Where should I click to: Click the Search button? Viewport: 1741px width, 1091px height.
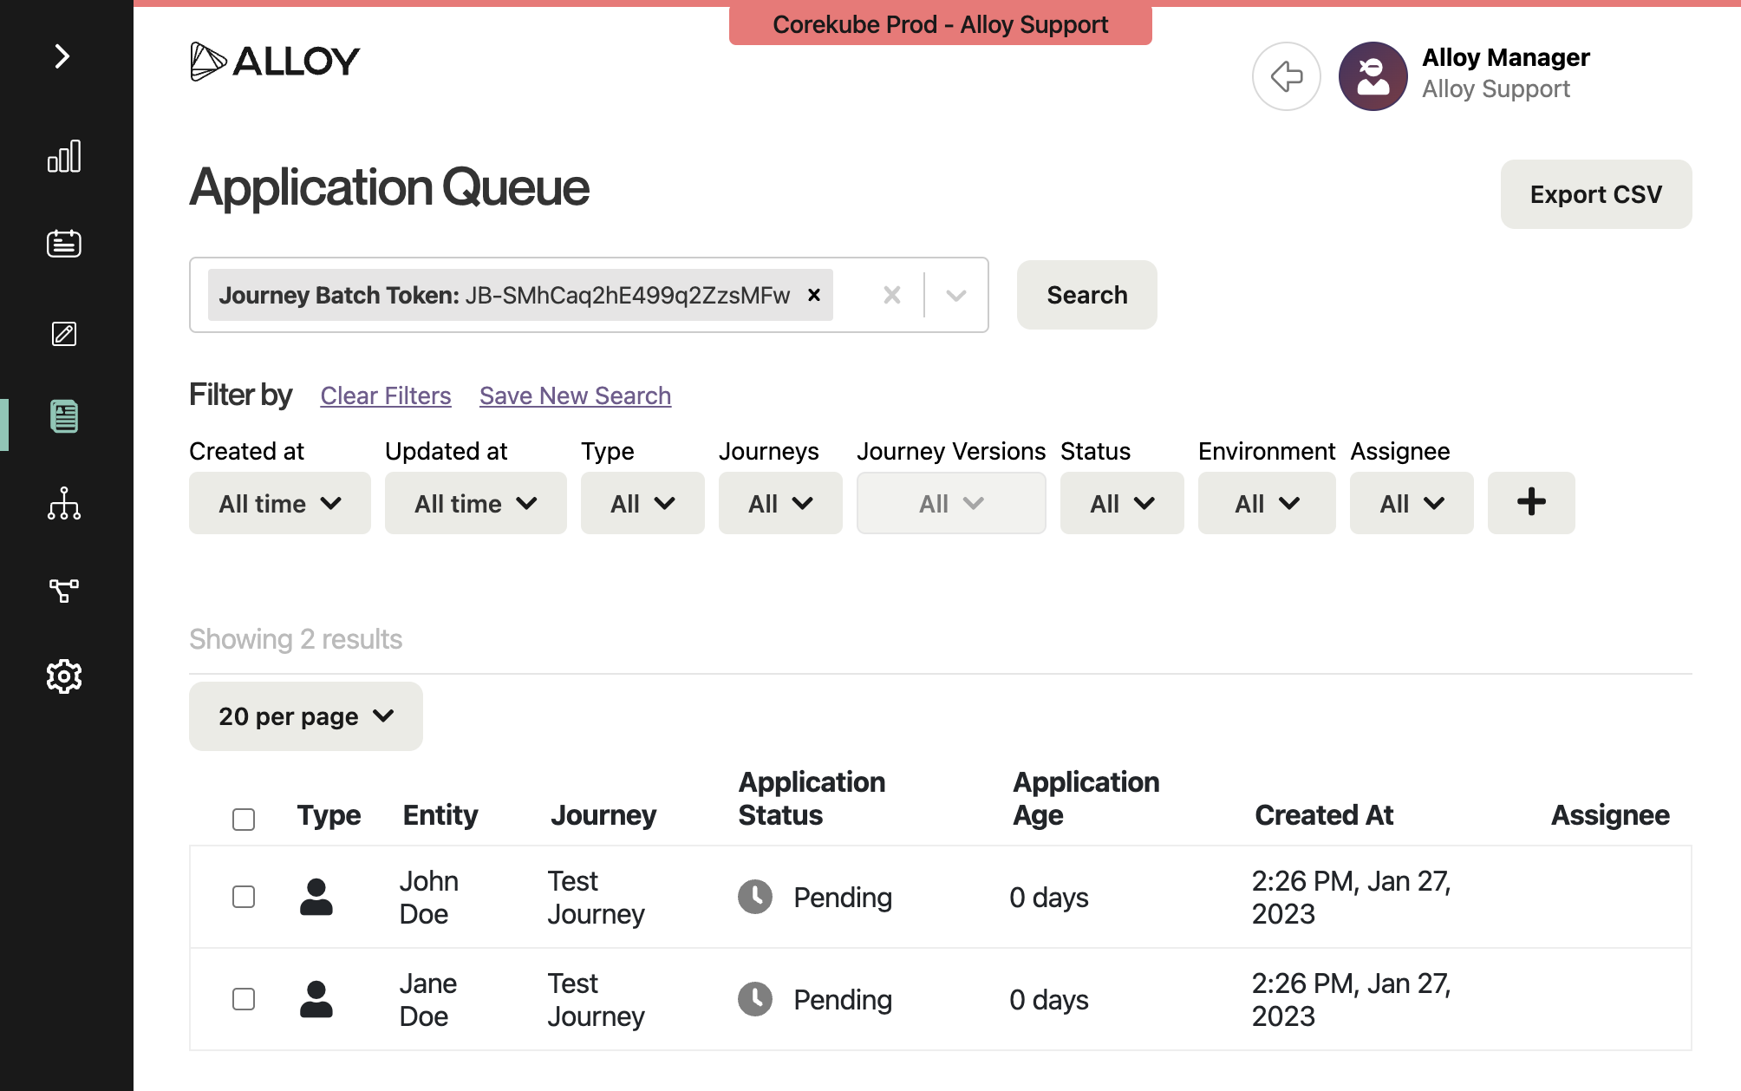pos(1087,295)
